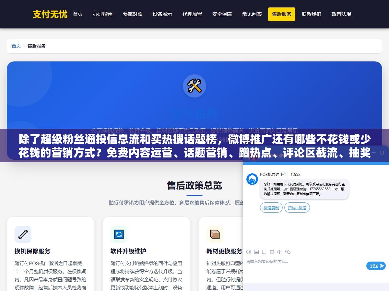Viewport: 389px width, 291px height.
Task: Click the 支付无忧 site logo
Action: click(x=50, y=14)
